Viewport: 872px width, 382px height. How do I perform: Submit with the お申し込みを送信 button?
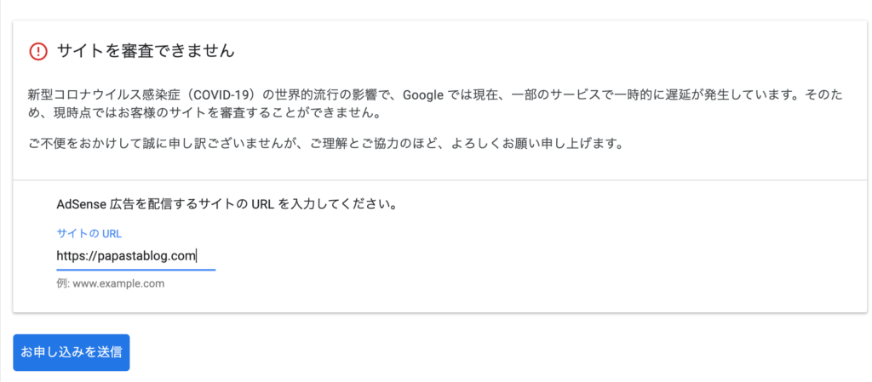click(x=72, y=352)
